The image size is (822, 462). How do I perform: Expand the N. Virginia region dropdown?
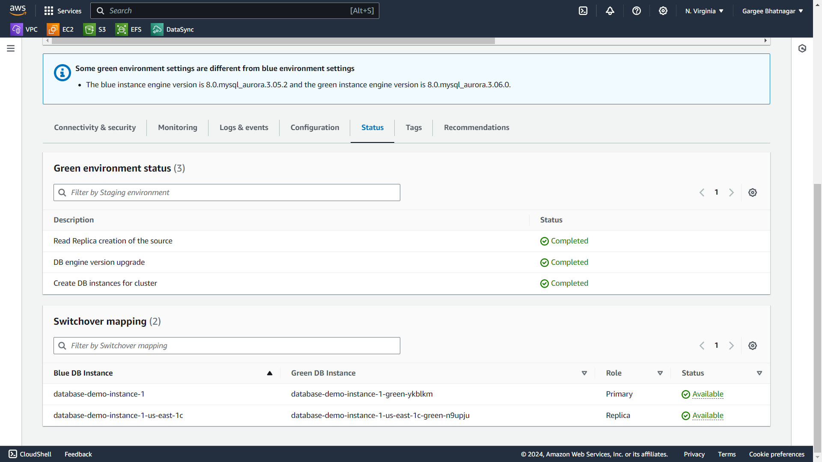[704, 11]
